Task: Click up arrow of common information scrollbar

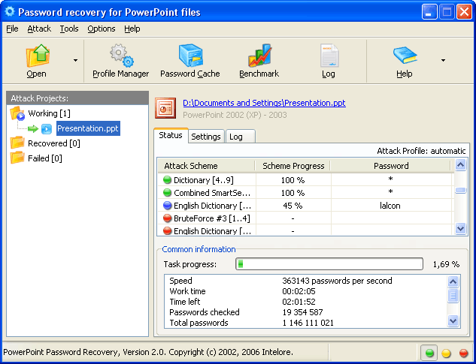Action: pos(453,281)
